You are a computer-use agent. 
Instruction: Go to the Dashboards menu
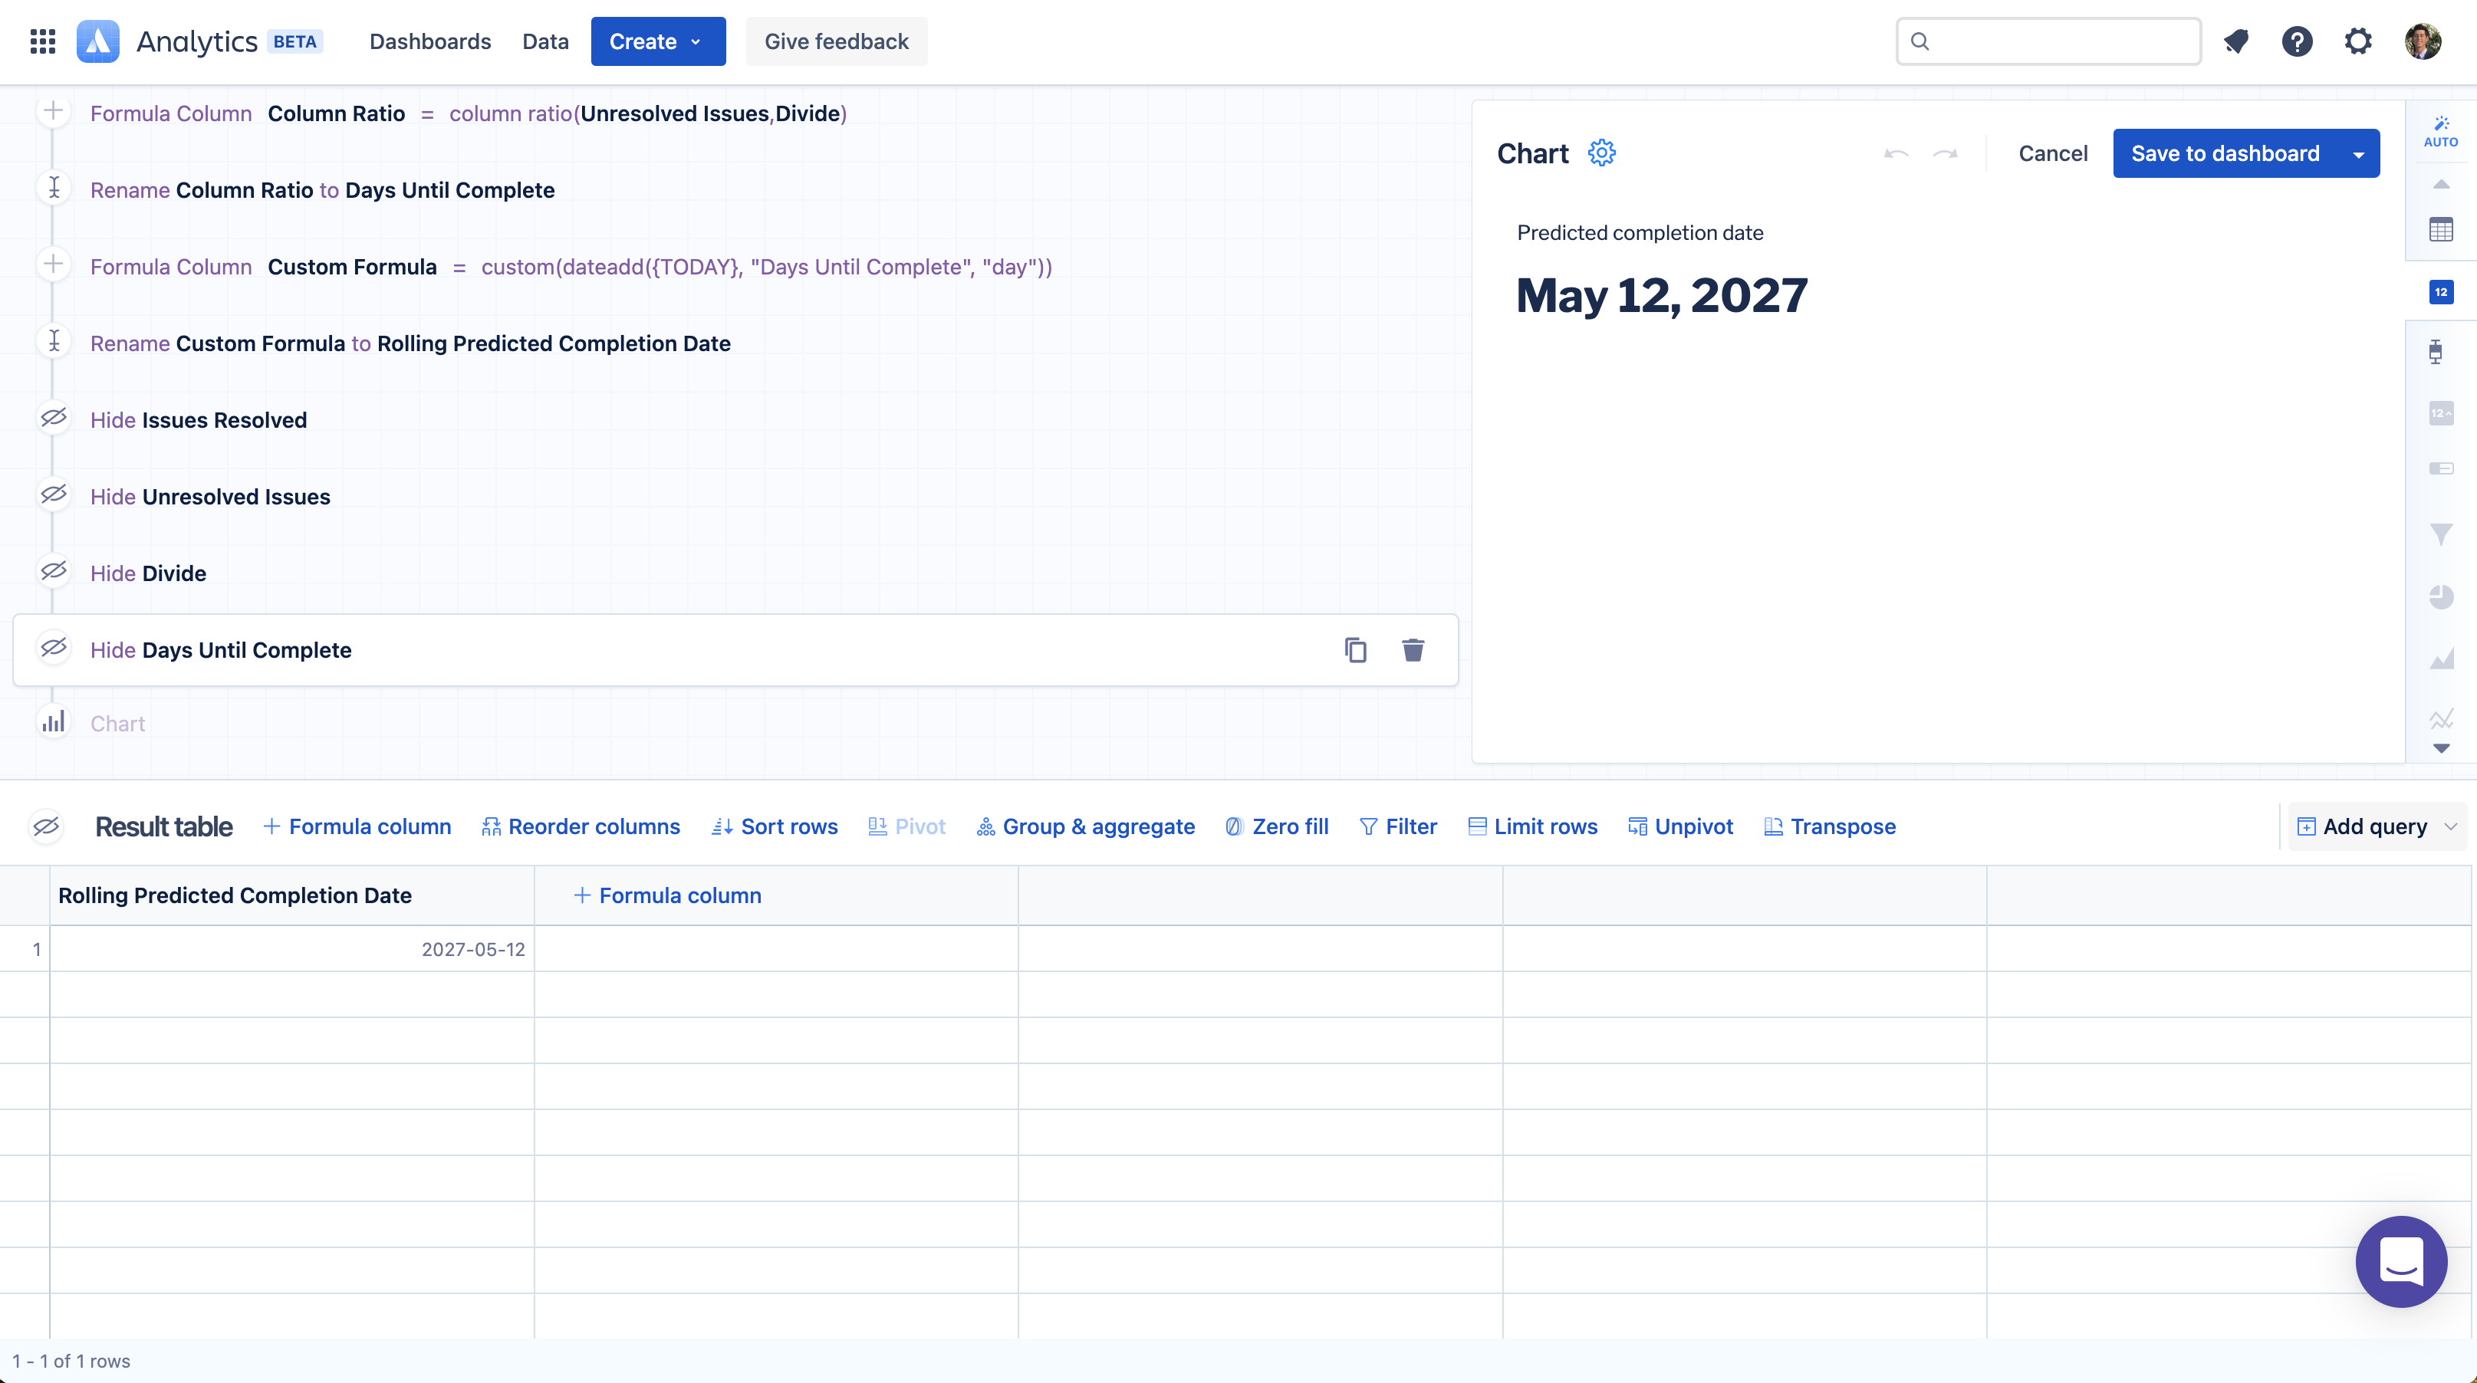[429, 41]
